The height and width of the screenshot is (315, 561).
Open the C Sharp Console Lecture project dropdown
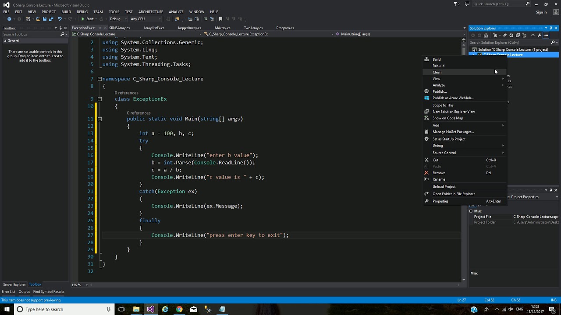click(x=136, y=34)
